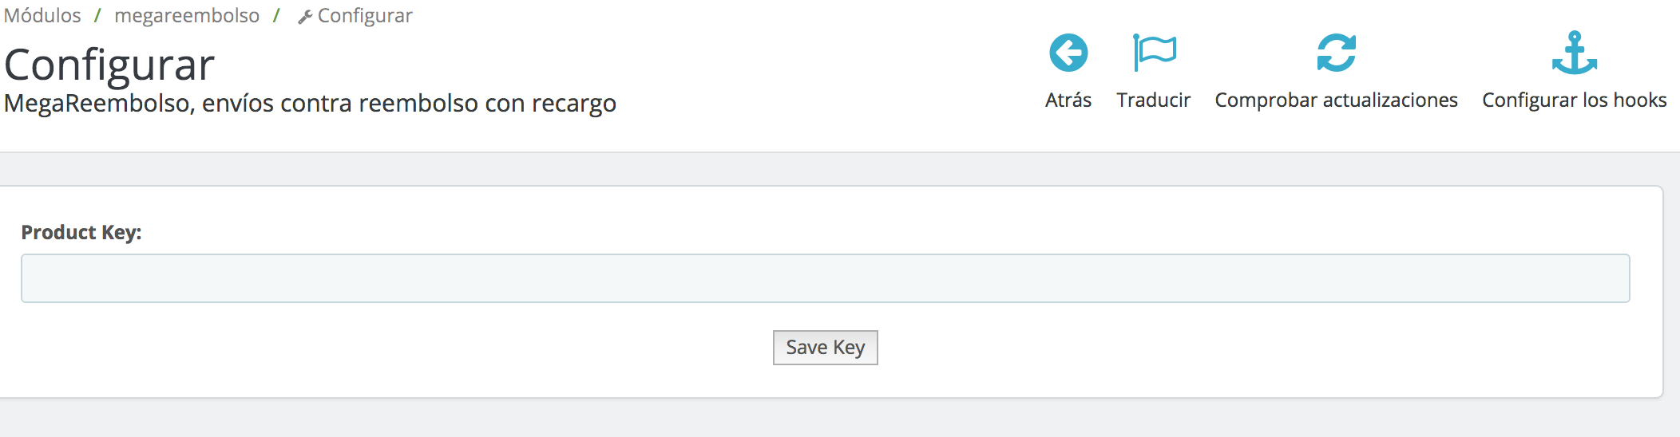Click the Traducir flag icon

[x=1154, y=53]
